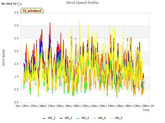Select the WS_3 legend label
The image size is (165, 123).
pos(85,118)
